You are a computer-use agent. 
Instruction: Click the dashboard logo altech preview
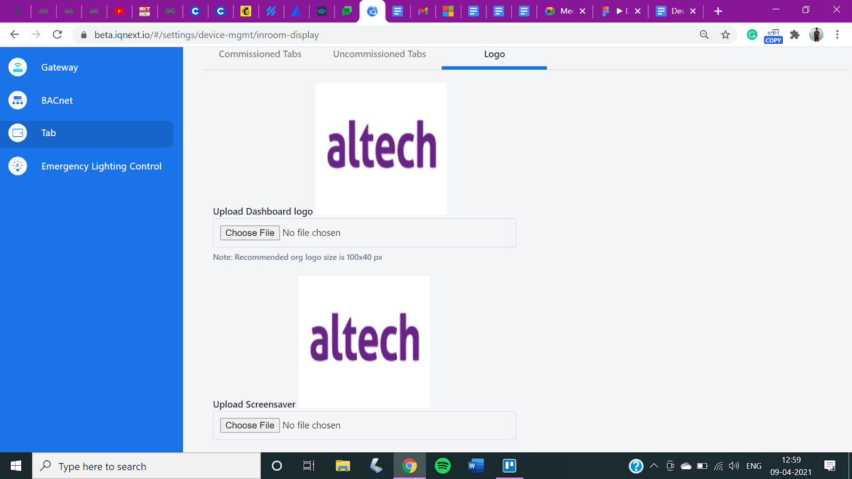[381, 149]
